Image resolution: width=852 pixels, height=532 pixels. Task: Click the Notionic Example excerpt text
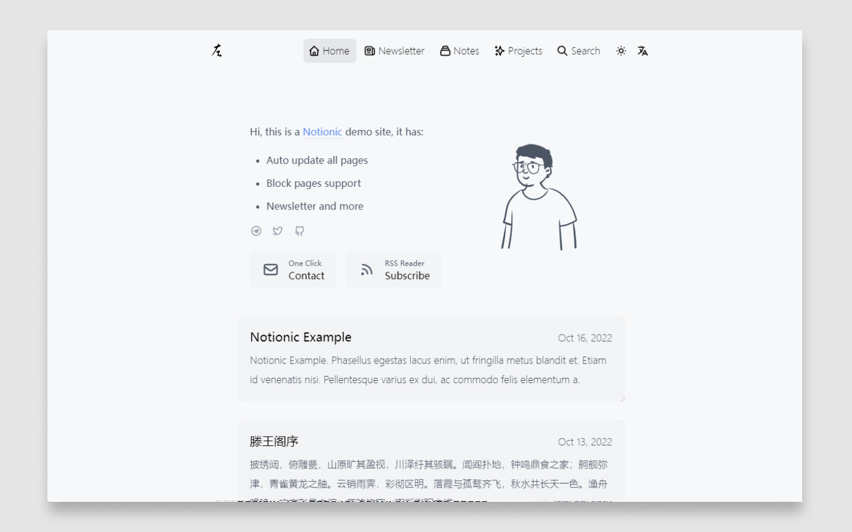428,370
